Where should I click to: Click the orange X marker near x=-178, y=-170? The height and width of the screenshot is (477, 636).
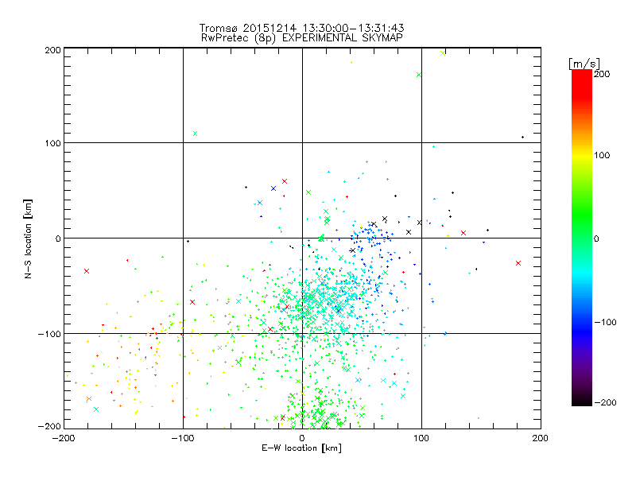pos(89,399)
